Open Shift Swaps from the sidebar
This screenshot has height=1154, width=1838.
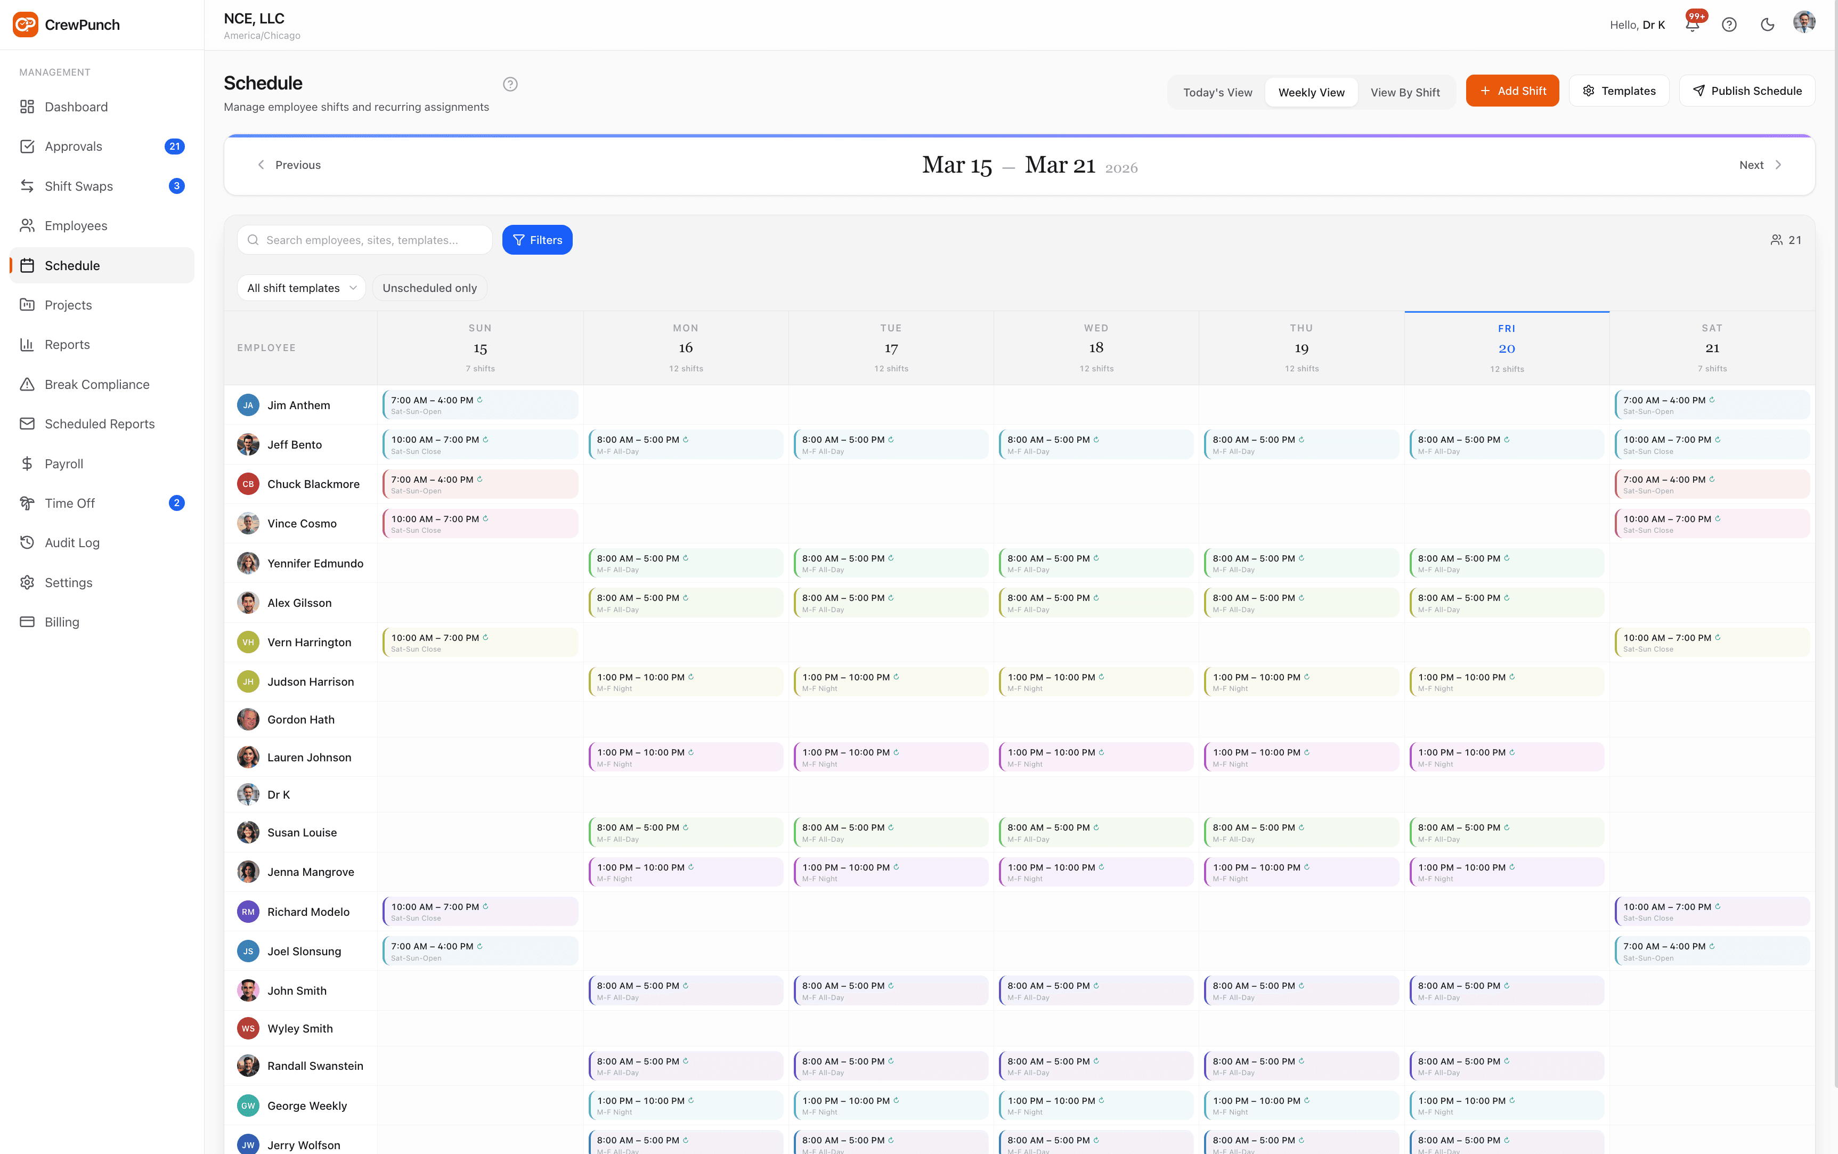pos(79,185)
